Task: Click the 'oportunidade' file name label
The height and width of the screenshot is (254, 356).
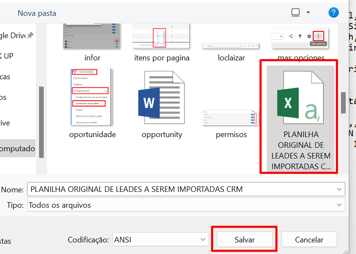Action: pyautogui.click(x=92, y=134)
